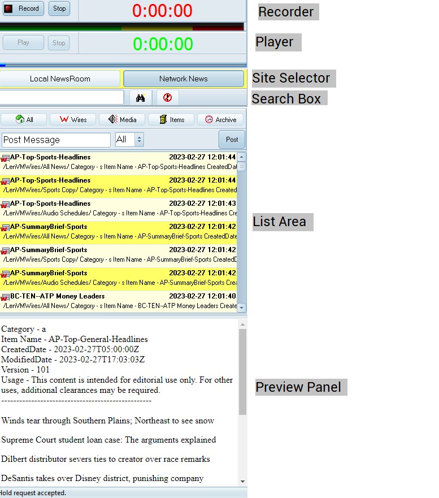Click 'Version - 101' in preview

tap(25, 370)
